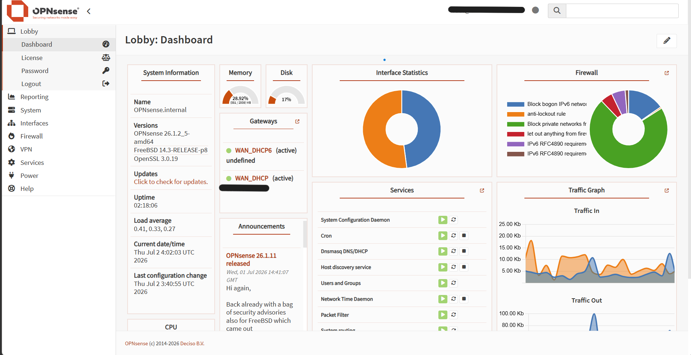Click orange anti-lockout rule legend swatch
The height and width of the screenshot is (355, 691).
click(x=515, y=114)
